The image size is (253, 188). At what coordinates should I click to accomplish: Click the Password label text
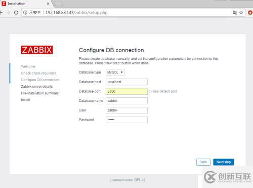(87, 120)
